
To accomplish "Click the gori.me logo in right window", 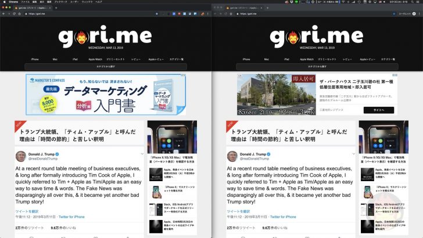I will 317,36.
